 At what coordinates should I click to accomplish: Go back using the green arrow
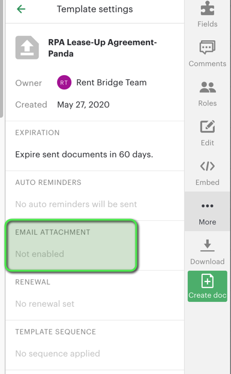pos(21,9)
